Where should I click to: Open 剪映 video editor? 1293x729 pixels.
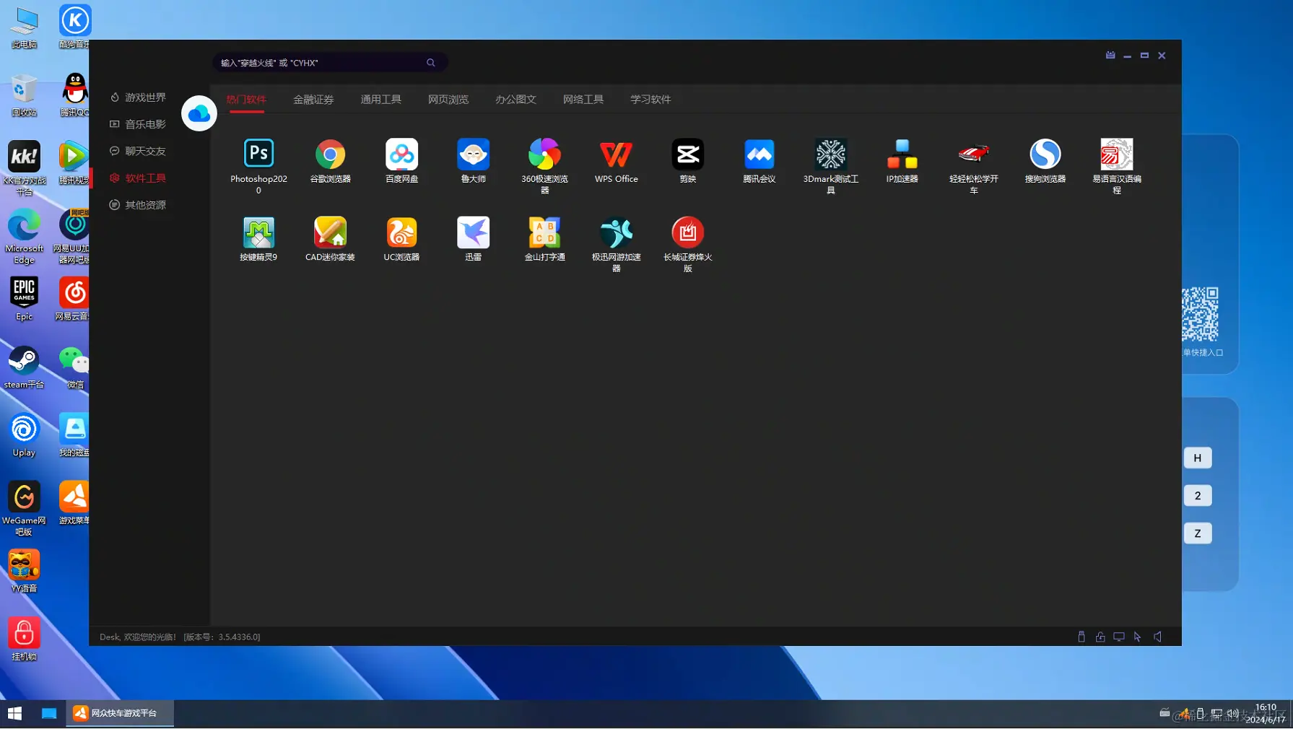(687, 154)
